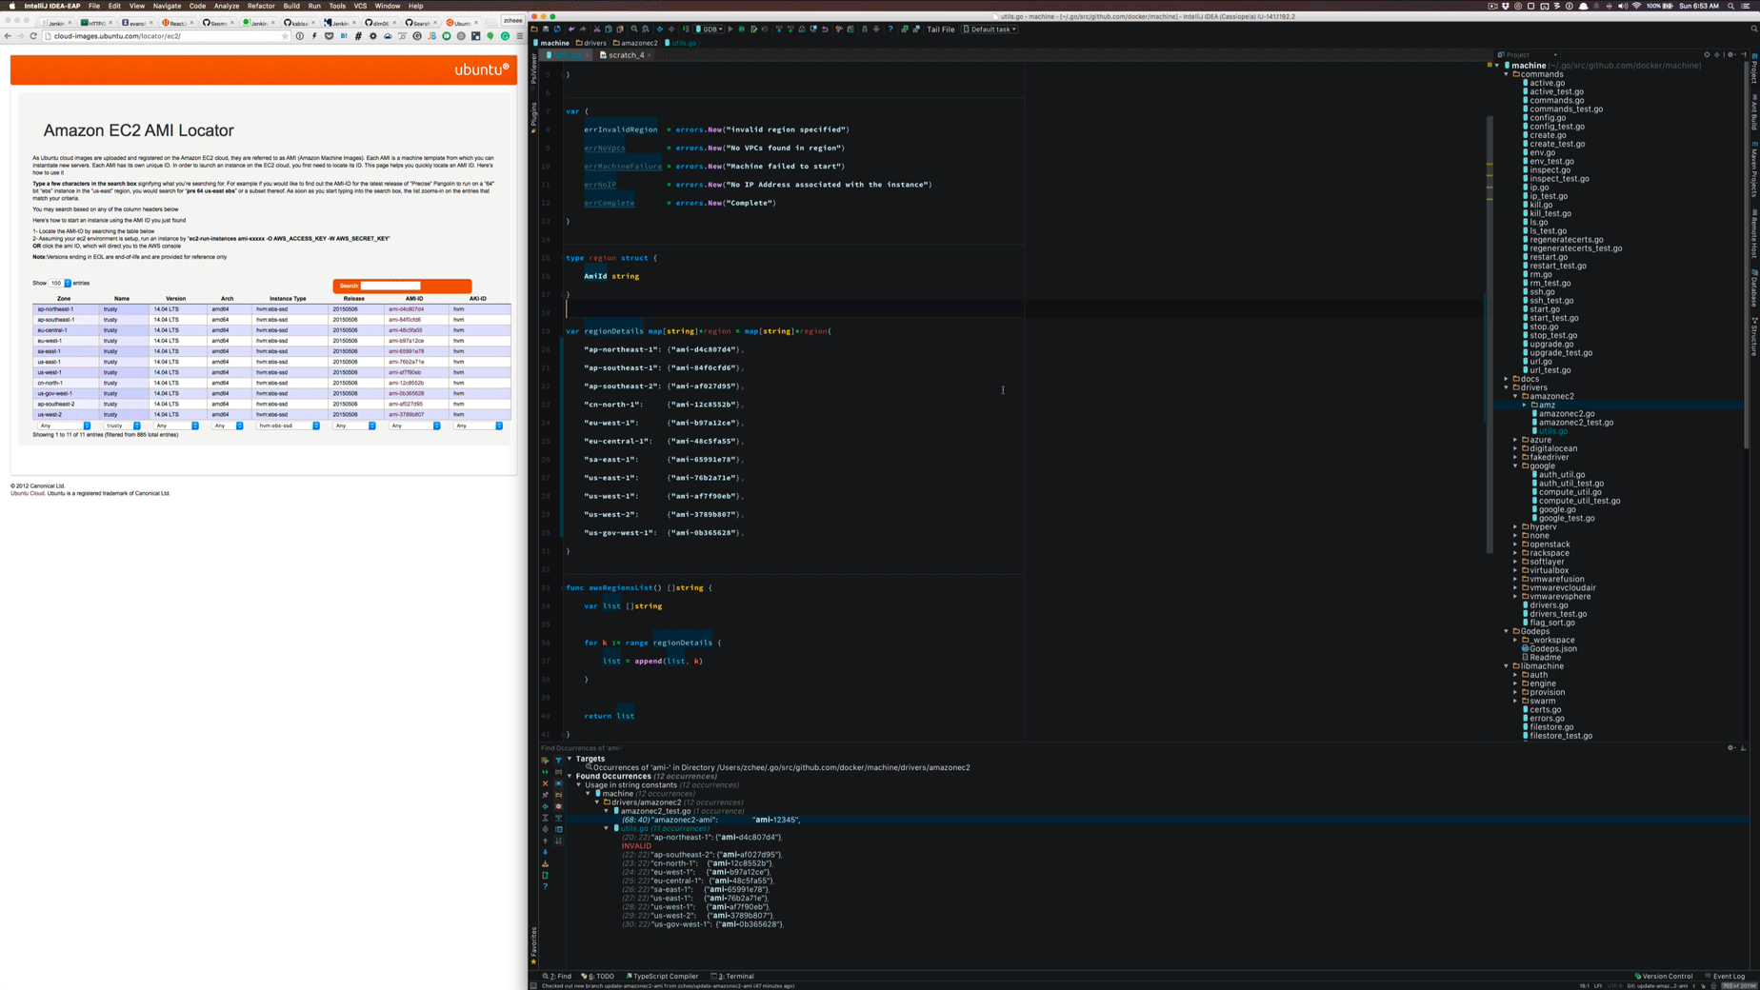Click the bookmark star in Chrome address bar
Image resolution: width=1760 pixels, height=990 pixels.
pyautogui.click(x=284, y=36)
